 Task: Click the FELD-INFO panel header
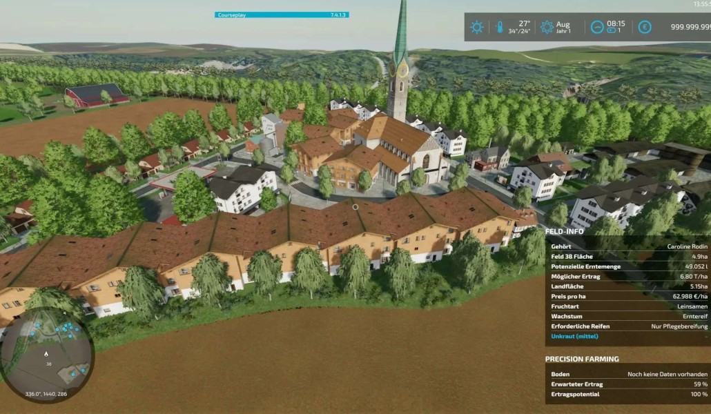pos(564,231)
